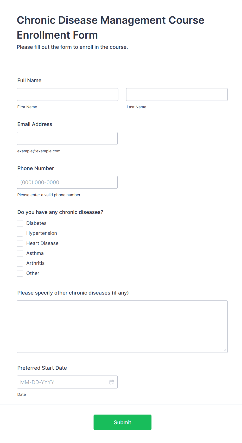Screen dimensions: 242x443
Task: Click the Hypertension label text
Action: click(x=42, y=233)
